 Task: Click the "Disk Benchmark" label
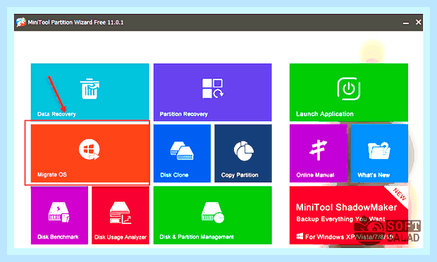click(58, 237)
